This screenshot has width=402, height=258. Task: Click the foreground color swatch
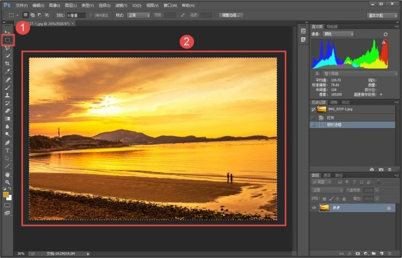pos(6,194)
